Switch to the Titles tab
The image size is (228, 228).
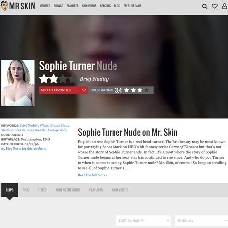click(42, 190)
